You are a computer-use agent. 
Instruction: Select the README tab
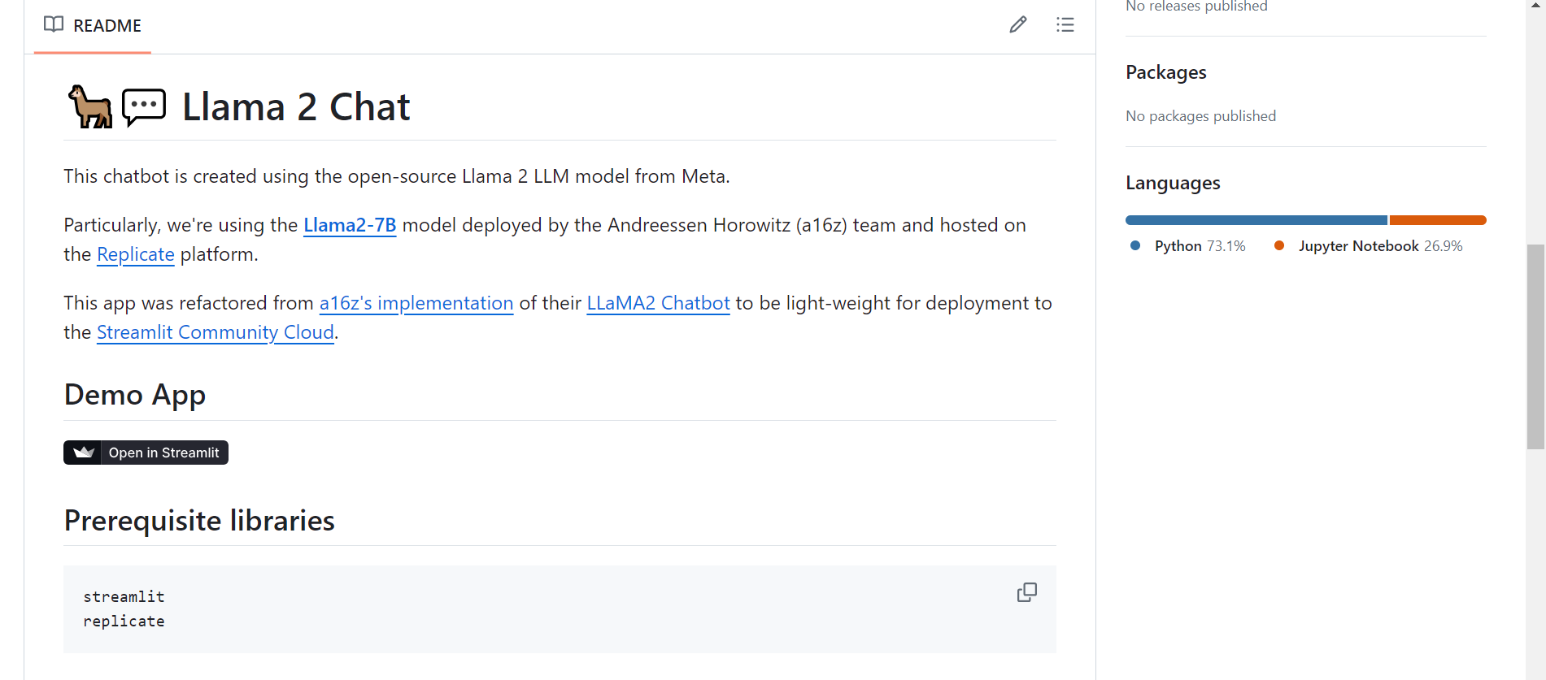click(93, 26)
